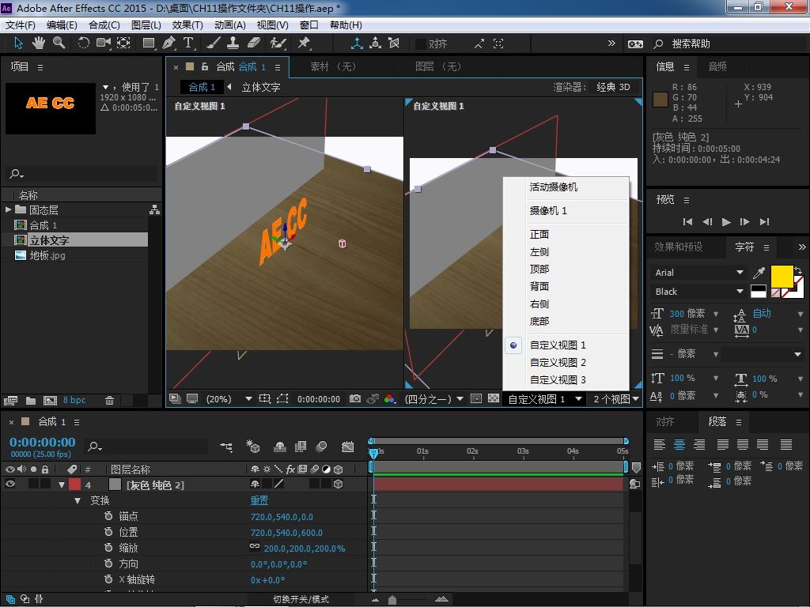810x607 pixels.
Task: Select the Pan Behind anchor tool
Action: click(123, 43)
